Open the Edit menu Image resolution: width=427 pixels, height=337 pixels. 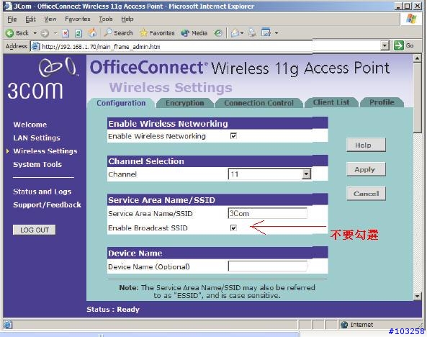pyautogui.click(x=30, y=19)
